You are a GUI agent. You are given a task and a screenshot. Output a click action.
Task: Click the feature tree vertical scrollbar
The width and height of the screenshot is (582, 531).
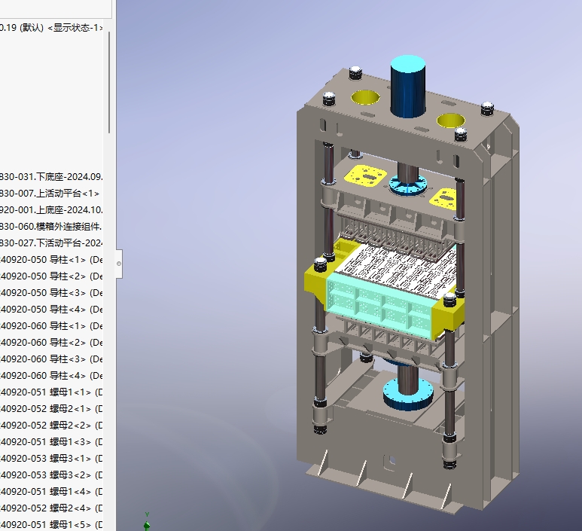pyautogui.click(x=109, y=82)
